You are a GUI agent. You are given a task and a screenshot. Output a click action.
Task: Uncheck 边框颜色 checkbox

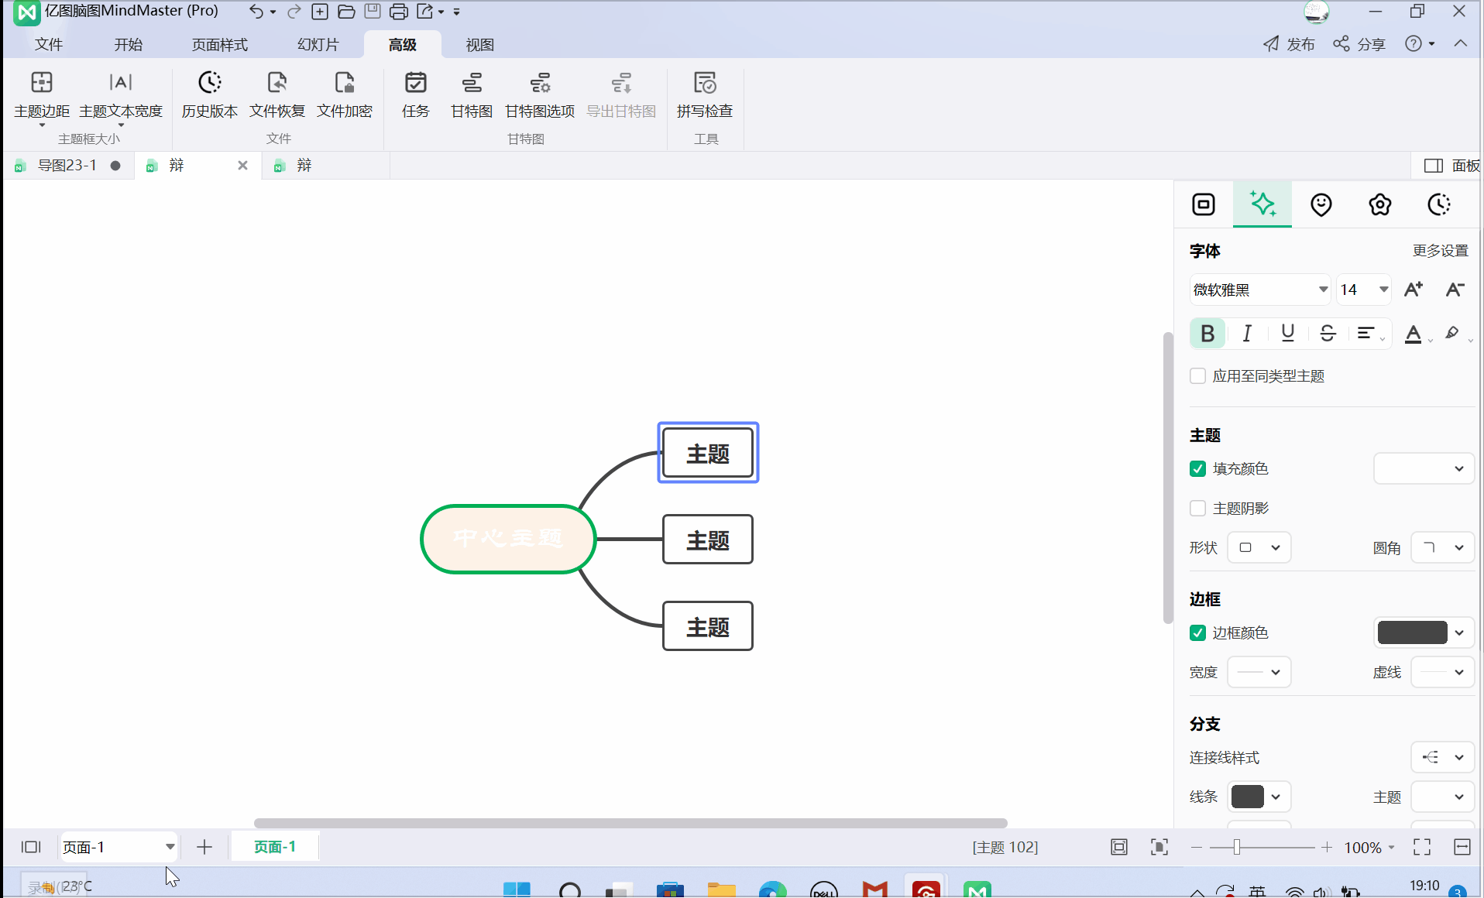point(1198,633)
